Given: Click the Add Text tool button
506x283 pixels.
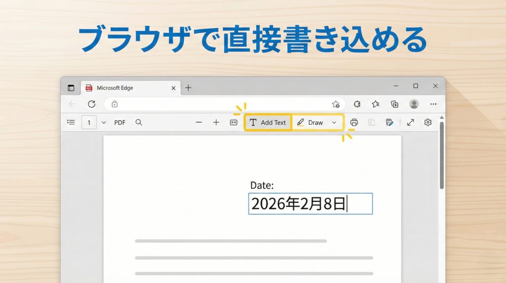Looking at the screenshot, I should 267,123.
